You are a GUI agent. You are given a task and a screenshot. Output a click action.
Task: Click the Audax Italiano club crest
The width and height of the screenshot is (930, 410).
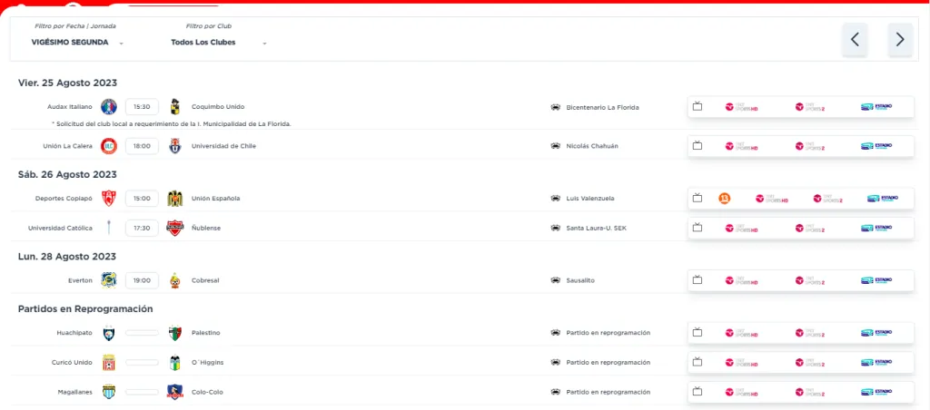point(109,107)
